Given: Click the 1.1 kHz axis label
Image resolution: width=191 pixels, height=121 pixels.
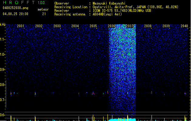Looking at the screenshot, I should coord(3,39).
